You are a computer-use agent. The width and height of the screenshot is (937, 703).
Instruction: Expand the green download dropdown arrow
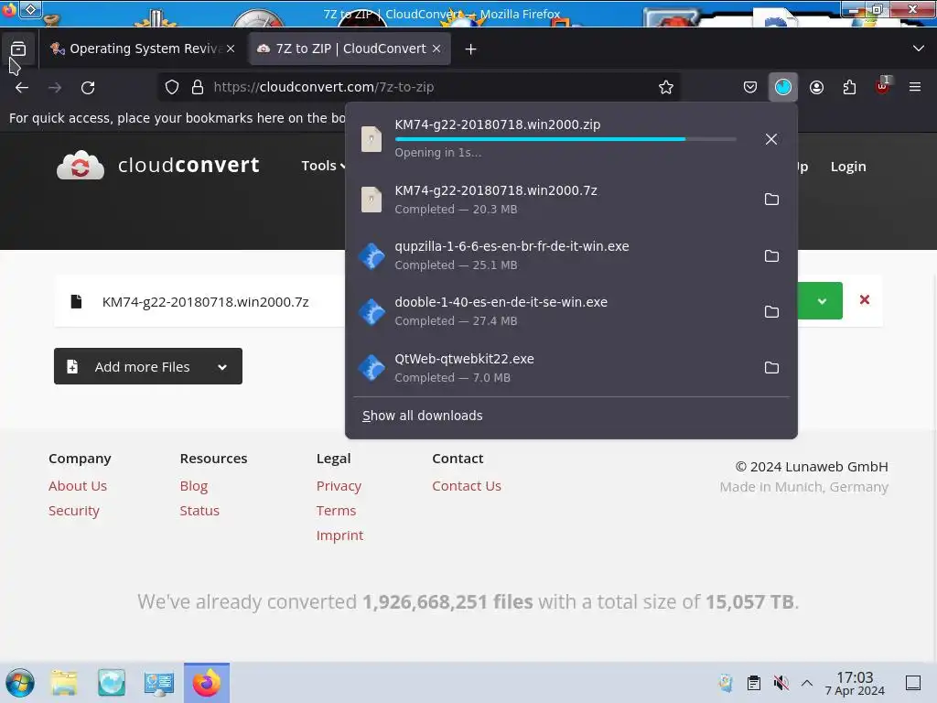tap(822, 300)
